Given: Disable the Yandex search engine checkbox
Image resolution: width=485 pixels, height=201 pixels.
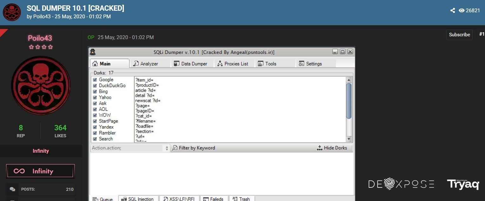Looking at the screenshot, I should coord(95,127).
